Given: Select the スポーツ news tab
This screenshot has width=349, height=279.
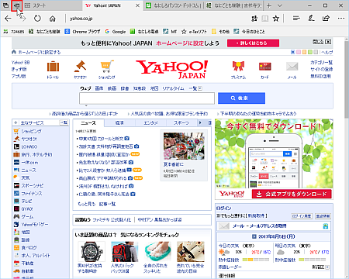Looking at the screenshot, I should pyautogui.click(x=181, y=122).
